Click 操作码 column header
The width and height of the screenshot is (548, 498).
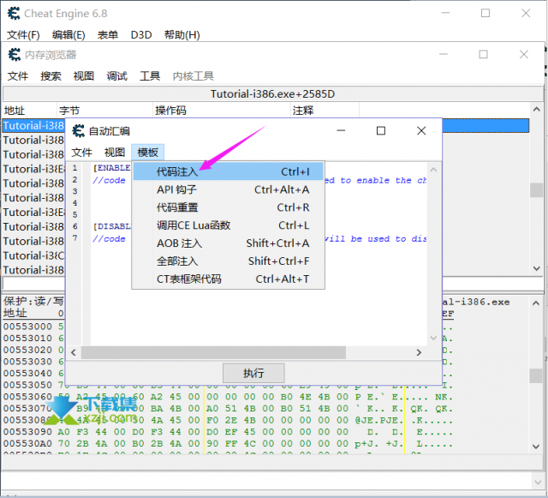[x=222, y=111]
